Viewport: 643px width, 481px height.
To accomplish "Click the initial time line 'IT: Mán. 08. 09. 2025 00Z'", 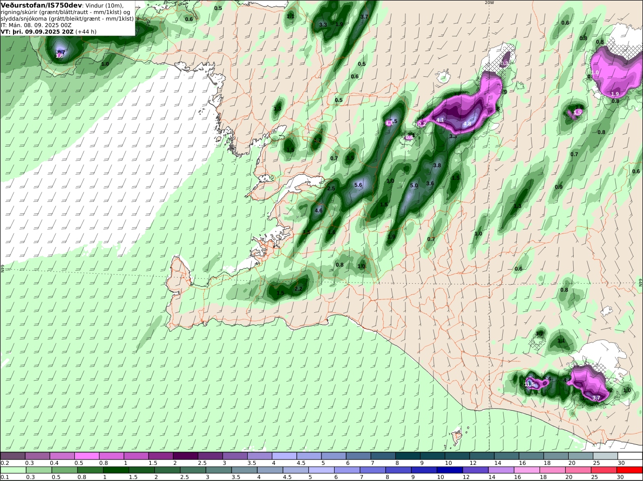I will pos(36,25).
